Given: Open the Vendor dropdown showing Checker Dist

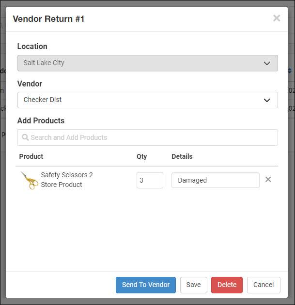Looking at the screenshot, I should 147,100.
